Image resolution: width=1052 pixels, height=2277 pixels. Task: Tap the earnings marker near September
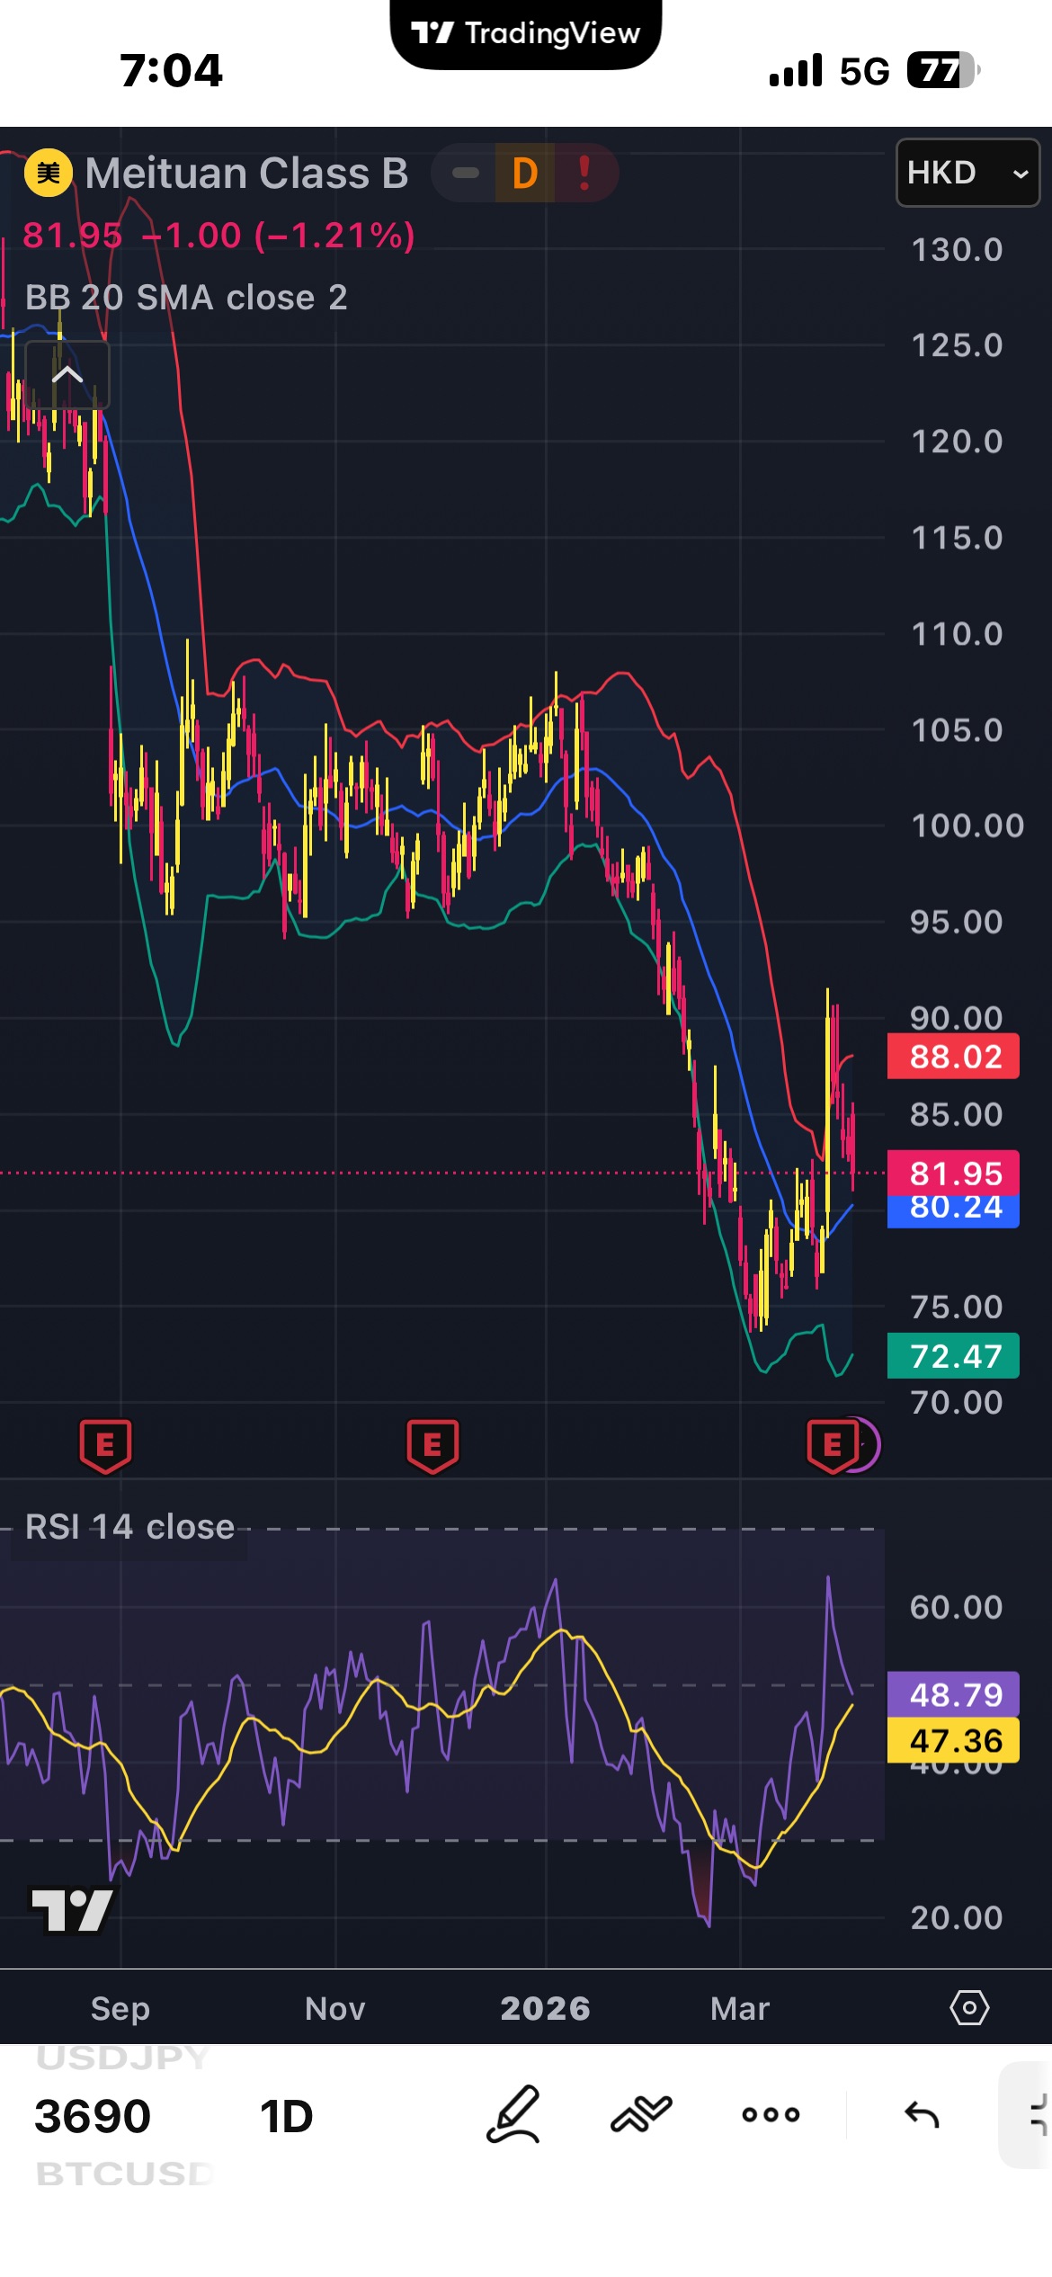coord(106,1445)
